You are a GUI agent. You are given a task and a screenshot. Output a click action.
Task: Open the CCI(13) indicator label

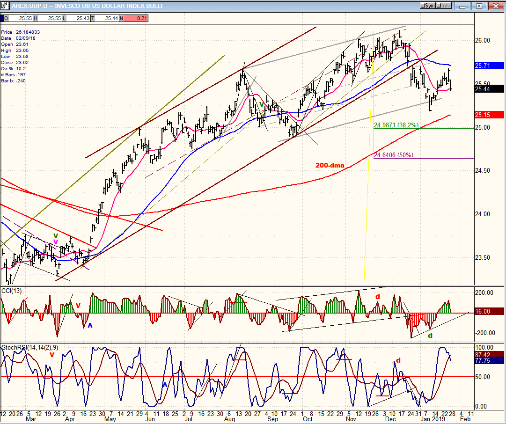(12, 291)
